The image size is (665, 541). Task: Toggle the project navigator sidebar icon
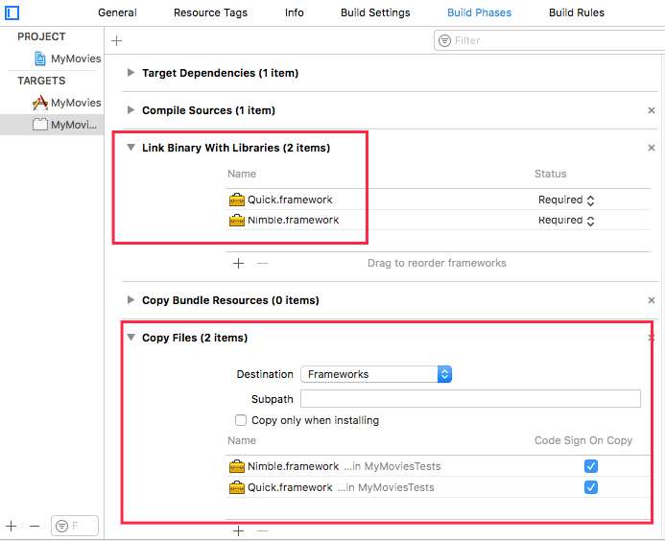(12, 12)
